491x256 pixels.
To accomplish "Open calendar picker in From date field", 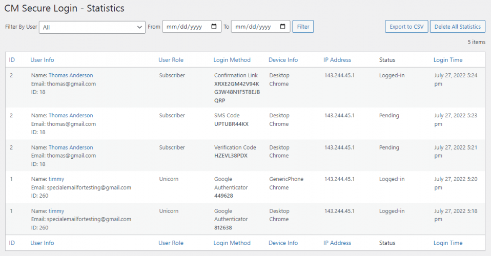I will tap(214, 27).
